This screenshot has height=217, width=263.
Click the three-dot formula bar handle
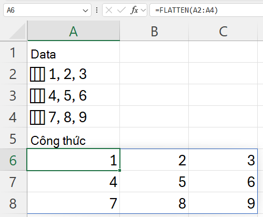(97, 10)
